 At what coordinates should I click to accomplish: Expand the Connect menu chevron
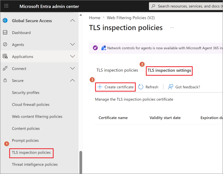tap(73, 68)
